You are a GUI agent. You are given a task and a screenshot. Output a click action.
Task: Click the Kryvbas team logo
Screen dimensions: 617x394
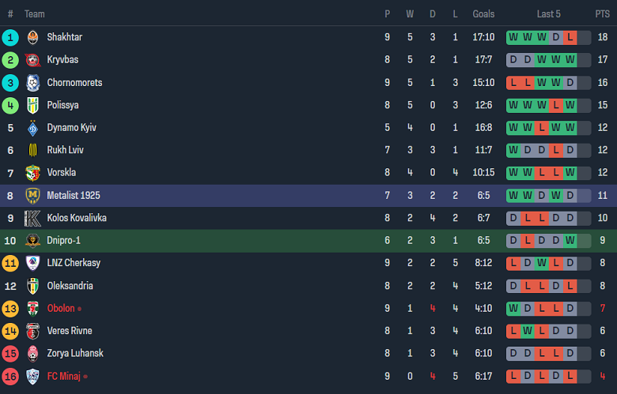click(x=32, y=60)
